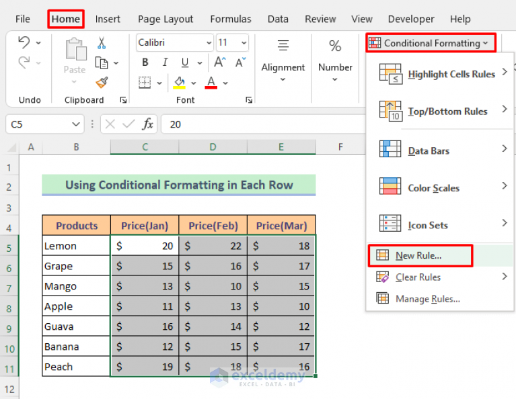
Task: Click the Redo arrow icon
Action: tap(24, 62)
